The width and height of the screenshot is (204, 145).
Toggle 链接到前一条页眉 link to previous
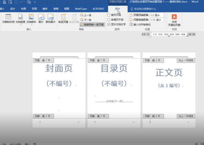[92, 25]
